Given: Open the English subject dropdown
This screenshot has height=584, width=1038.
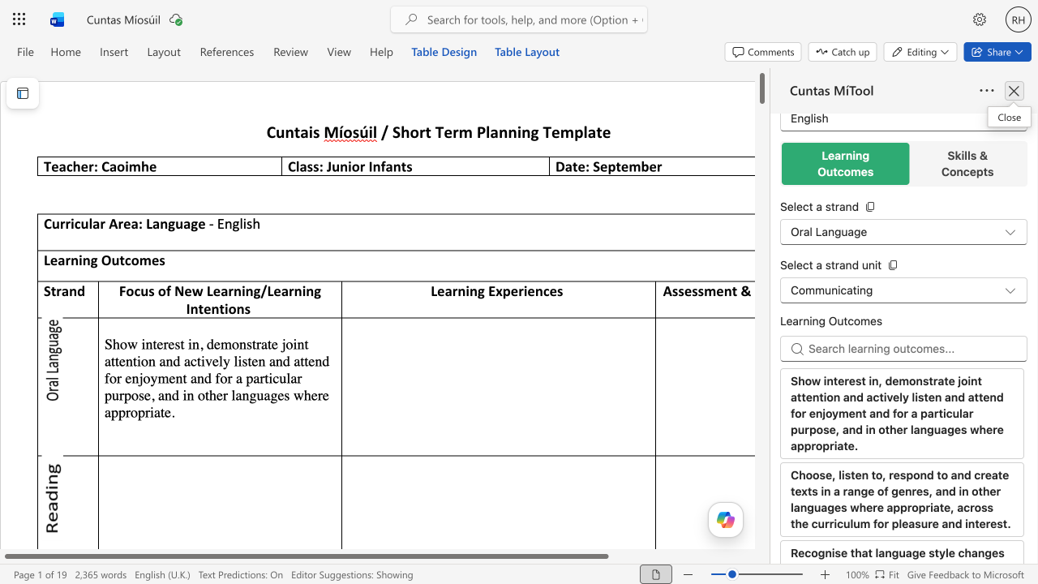Looking at the screenshot, I should [903, 119].
